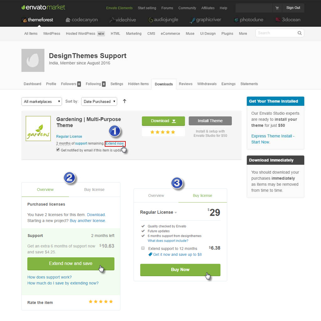Open the Statements tab
This screenshot has height=321, width=321.
(x=249, y=84)
